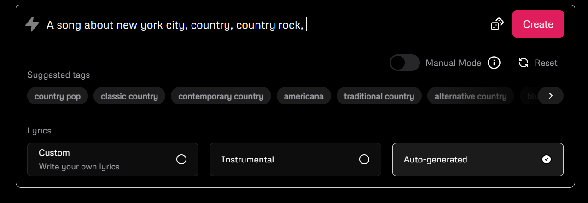The image size is (588, 203).
Task: Click the lightning bolt icon
Action: pyautogui.click(x=32, y=24)
